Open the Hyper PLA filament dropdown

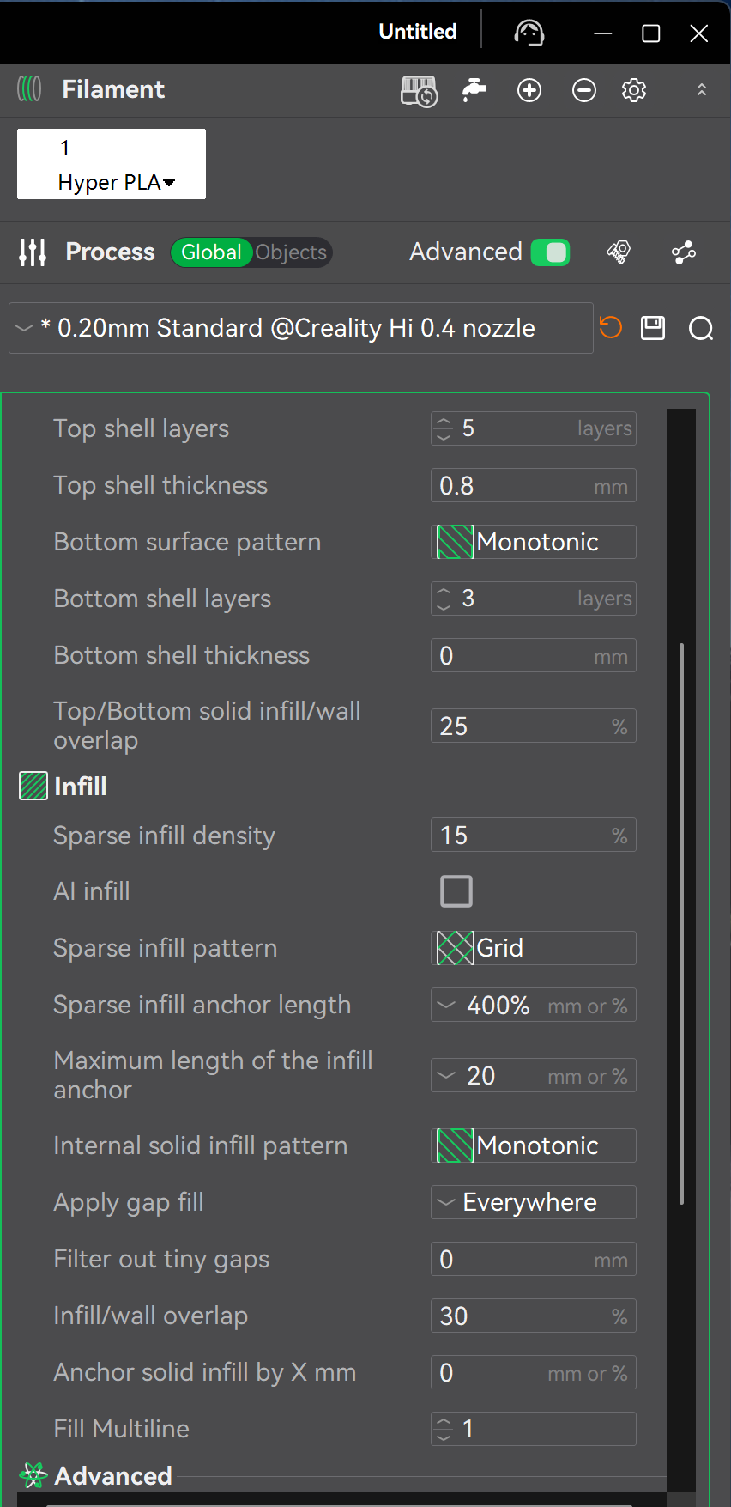pos(112,164)
